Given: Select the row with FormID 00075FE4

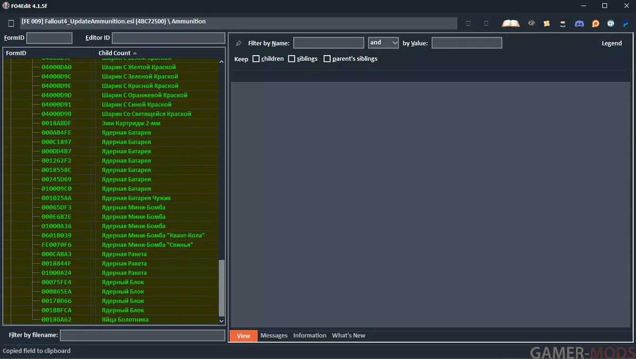Looking at the screenshot, I should tap(110, 282).
